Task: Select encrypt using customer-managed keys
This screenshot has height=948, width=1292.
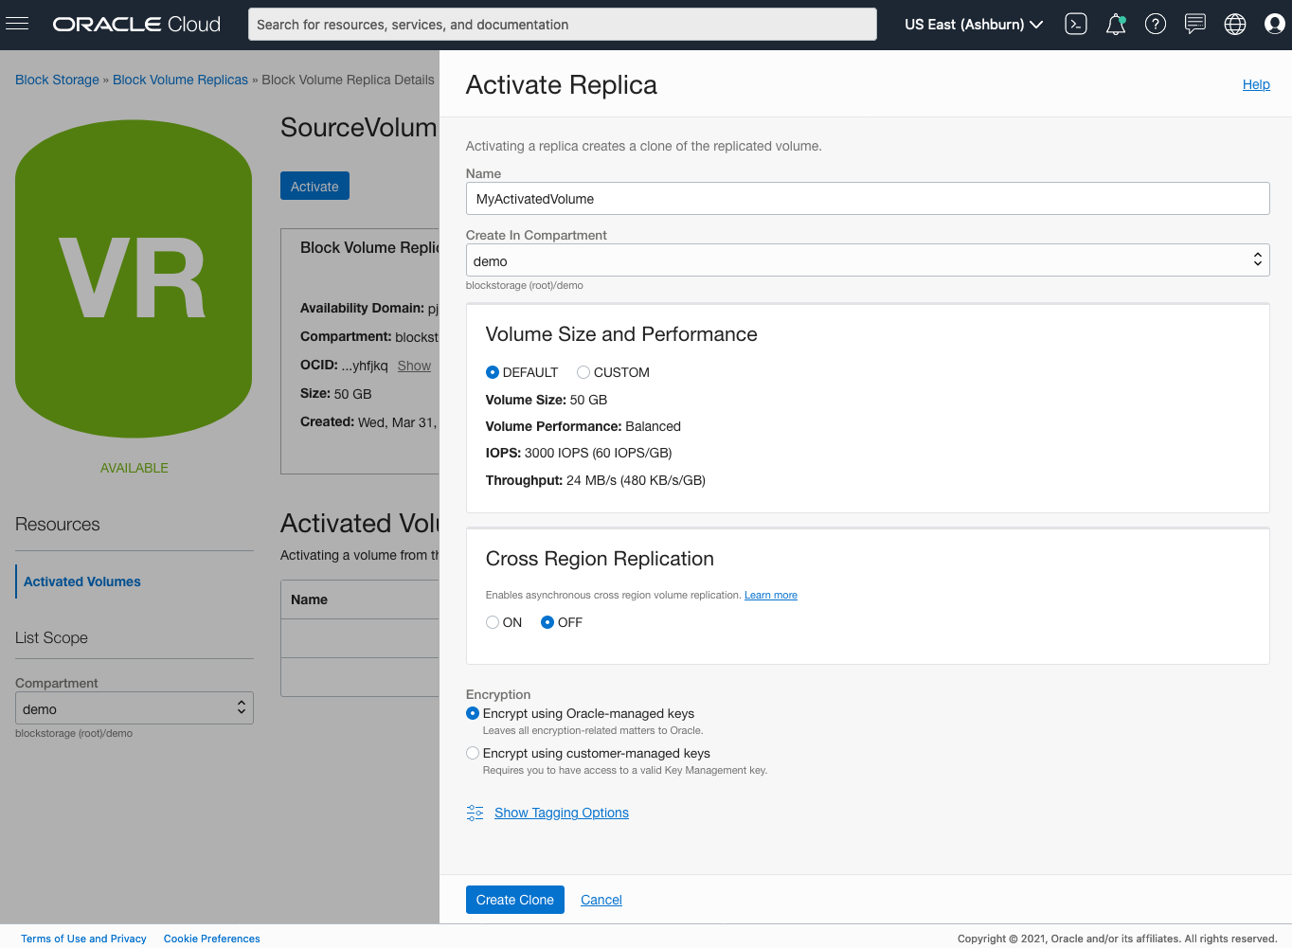Action: tap(473, 753)
